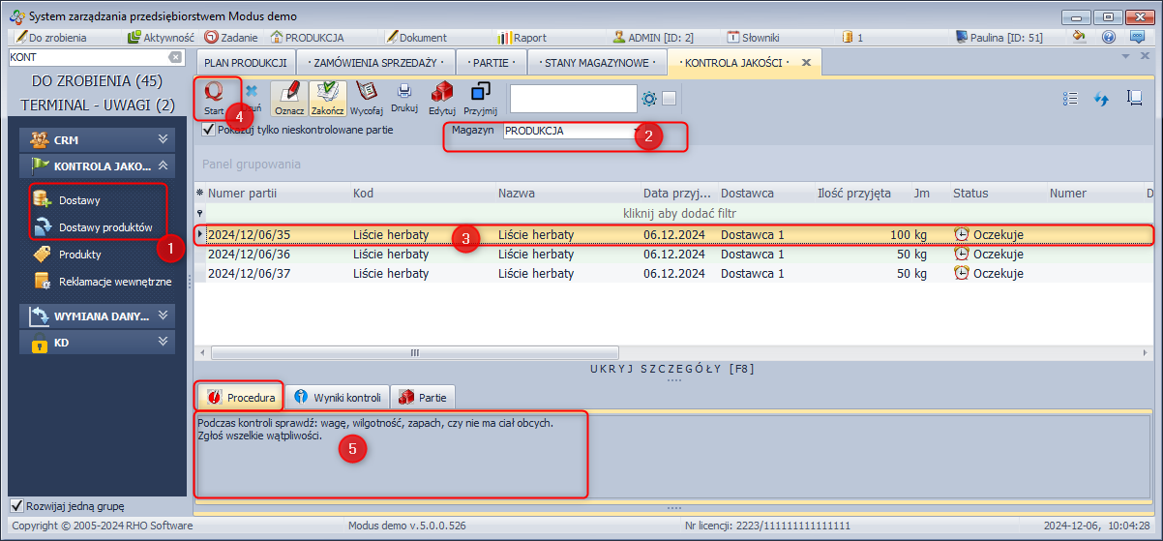Click the gear icon beside search box
This screenshot has width=1163, height=541.
click(649, 99)
